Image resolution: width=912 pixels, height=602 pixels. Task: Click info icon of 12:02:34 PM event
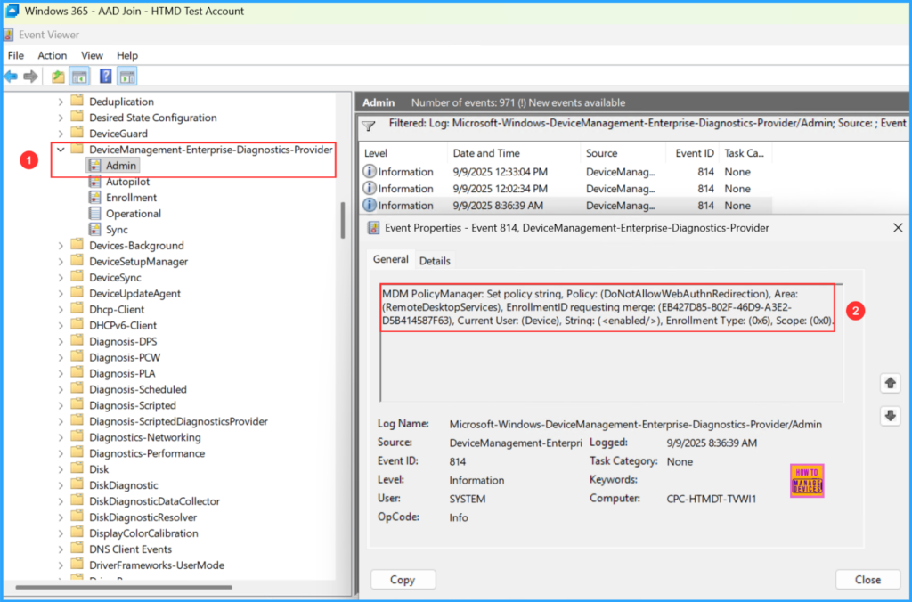[370, 189]
